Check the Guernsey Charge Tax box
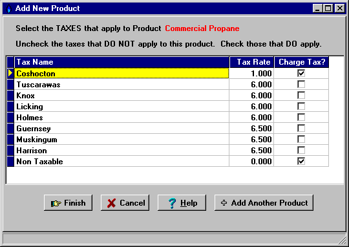349x247 pixels. [x=301, y=128]
